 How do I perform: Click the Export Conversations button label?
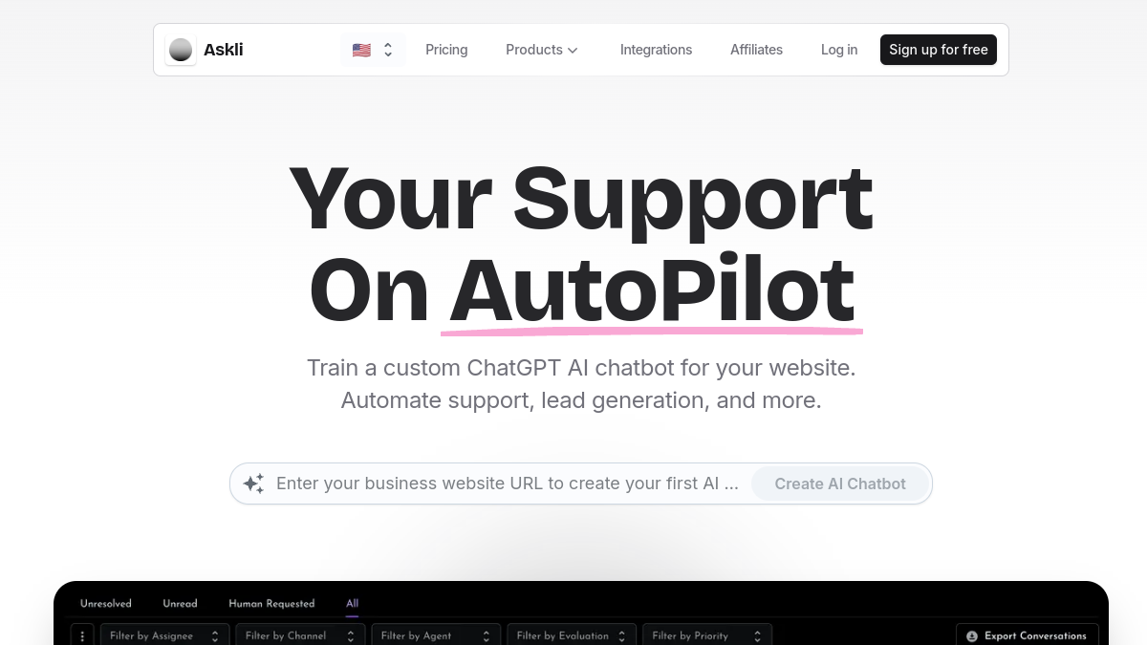(x=1035, y=636)
